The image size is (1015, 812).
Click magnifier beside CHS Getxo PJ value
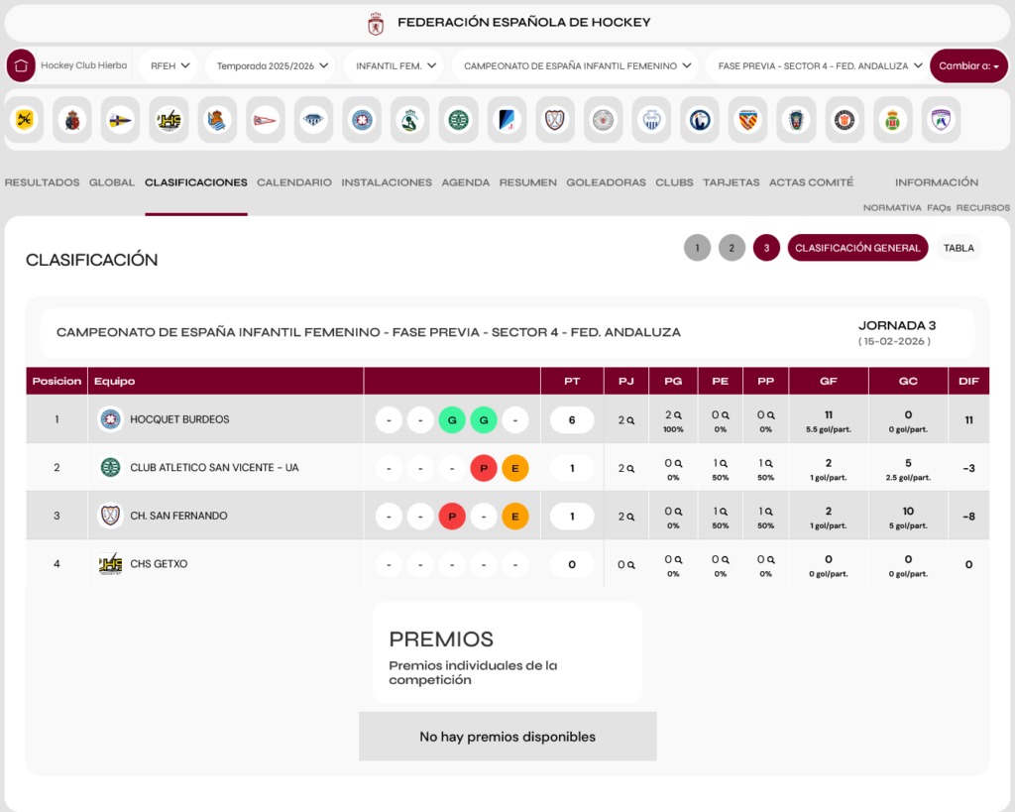(x=630, y=565)
